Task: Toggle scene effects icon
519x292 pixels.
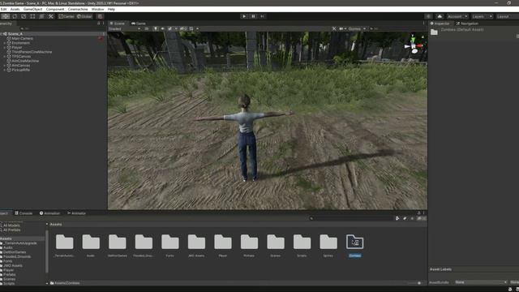Action: (x=169, y=29)
